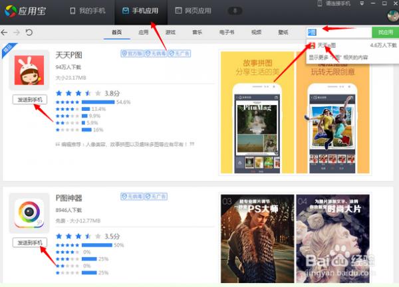This screenshot has width=399, height=287.
Task: Click the download manager icon in header
Action: pyautogui.click(x=235, y=11)
